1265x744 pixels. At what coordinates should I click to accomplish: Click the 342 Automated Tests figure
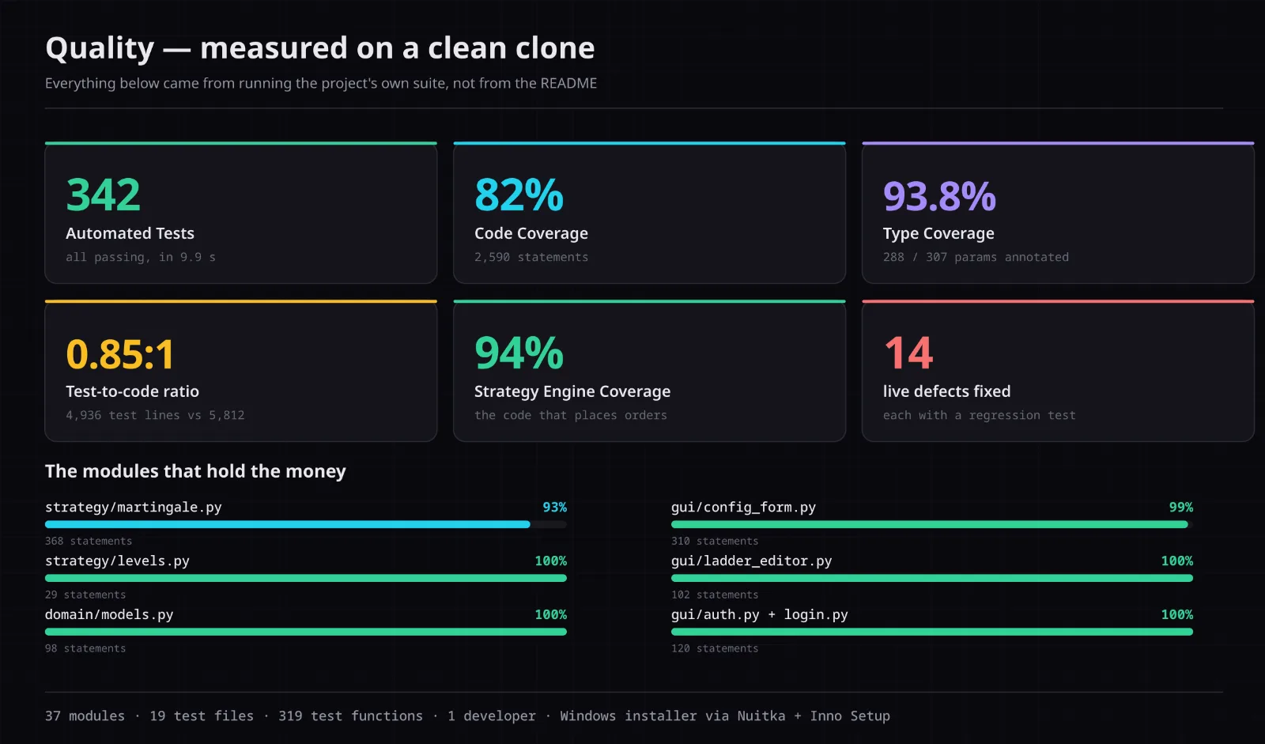coord(104,195)
